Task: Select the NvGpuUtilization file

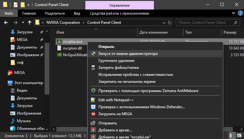Action: pyautogui.click(x=75, y=55)
